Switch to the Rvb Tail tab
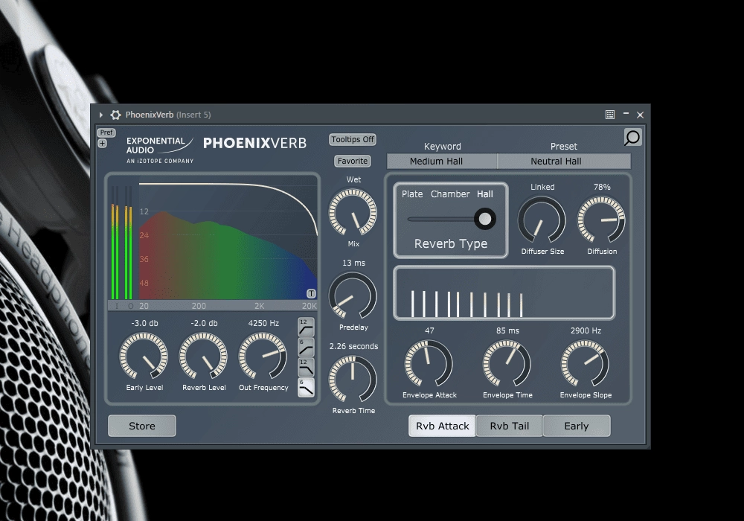 (509, 426)
